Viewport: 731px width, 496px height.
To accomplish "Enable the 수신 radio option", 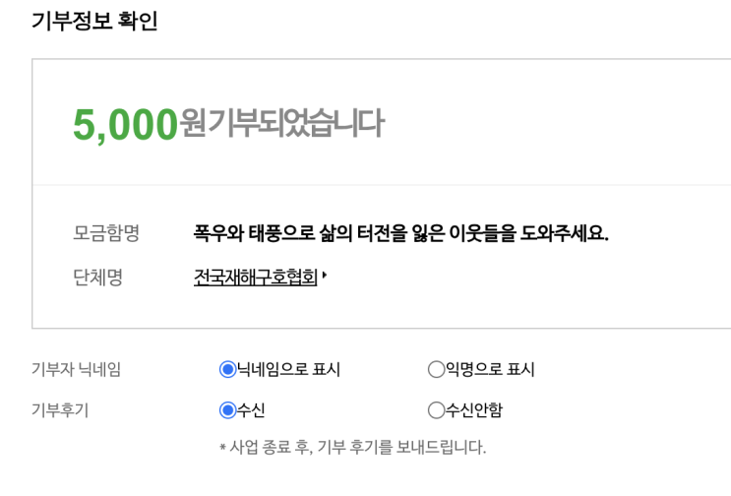I will 228,410.
